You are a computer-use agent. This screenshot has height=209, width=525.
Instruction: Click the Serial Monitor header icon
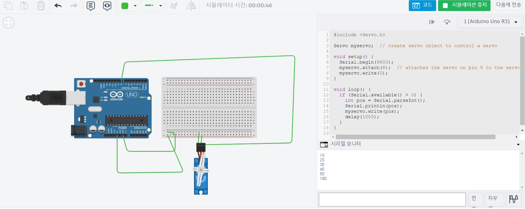tap(324, 144)
